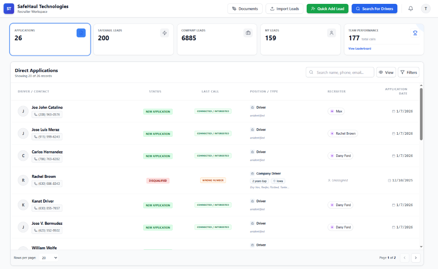Screen dimensions: 438x269
Task: Go to the next page arrow
Action: pos(416,258)
